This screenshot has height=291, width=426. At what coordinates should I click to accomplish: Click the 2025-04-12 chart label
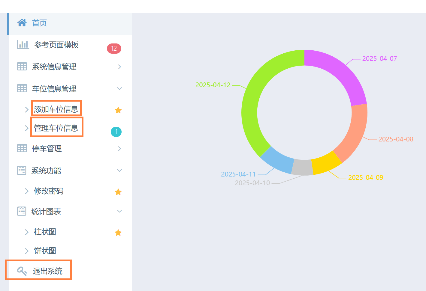click(x=213, y=85)
